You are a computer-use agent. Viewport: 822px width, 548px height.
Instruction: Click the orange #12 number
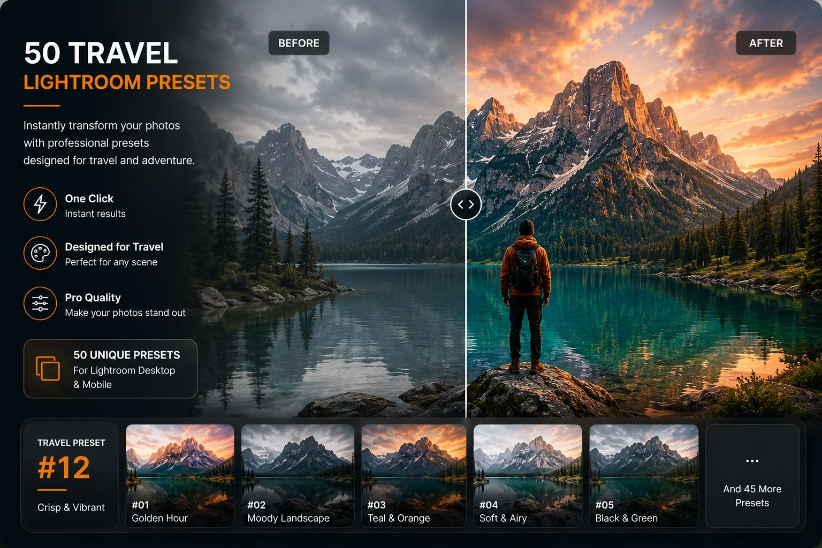(64, 468)
